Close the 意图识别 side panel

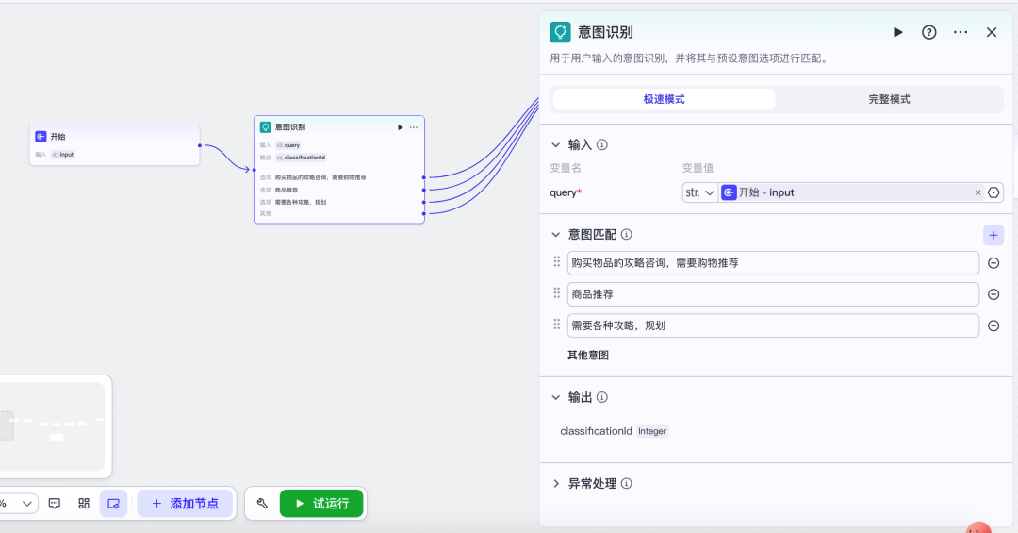pyautogui.click(x=992, y=32)
